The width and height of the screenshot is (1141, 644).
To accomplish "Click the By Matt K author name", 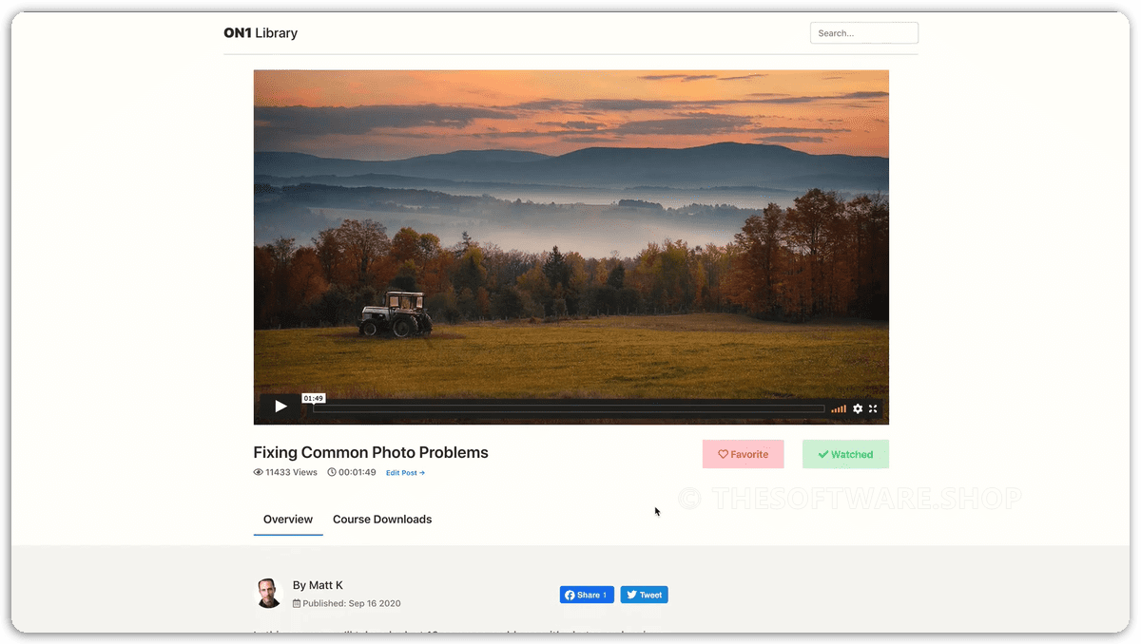I will tap(318, 585).
